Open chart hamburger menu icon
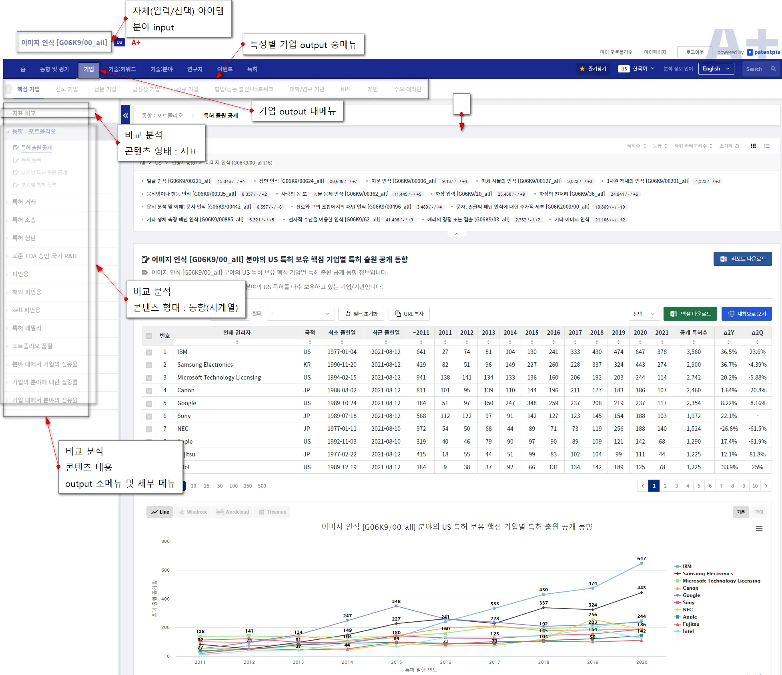This screenshot has height=675, width=782. 759,529
